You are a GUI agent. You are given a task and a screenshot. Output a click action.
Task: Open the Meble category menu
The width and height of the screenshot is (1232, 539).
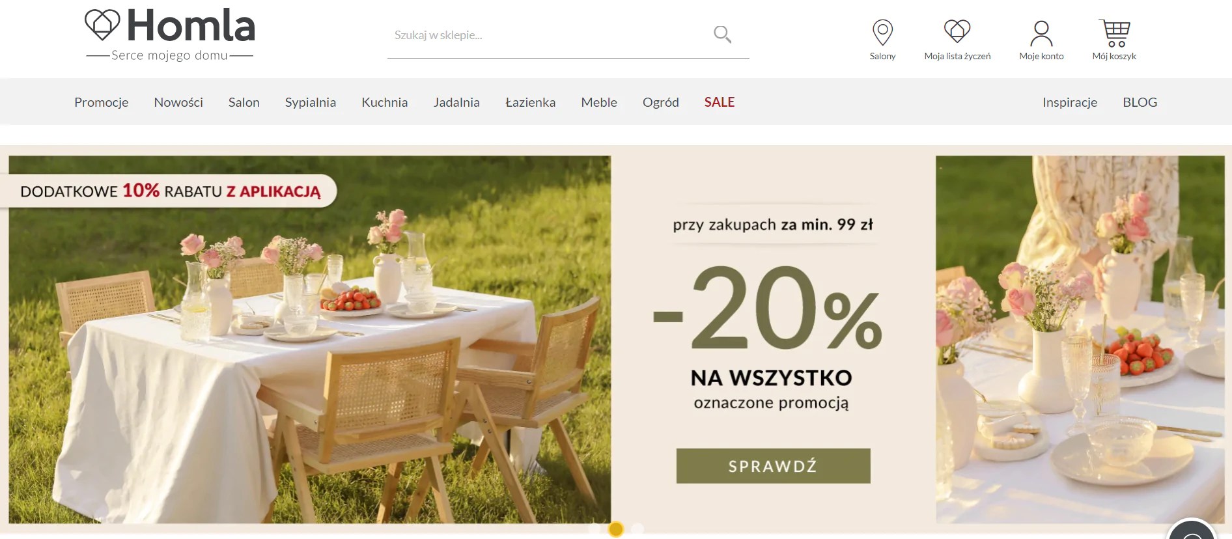coord(599,102)
